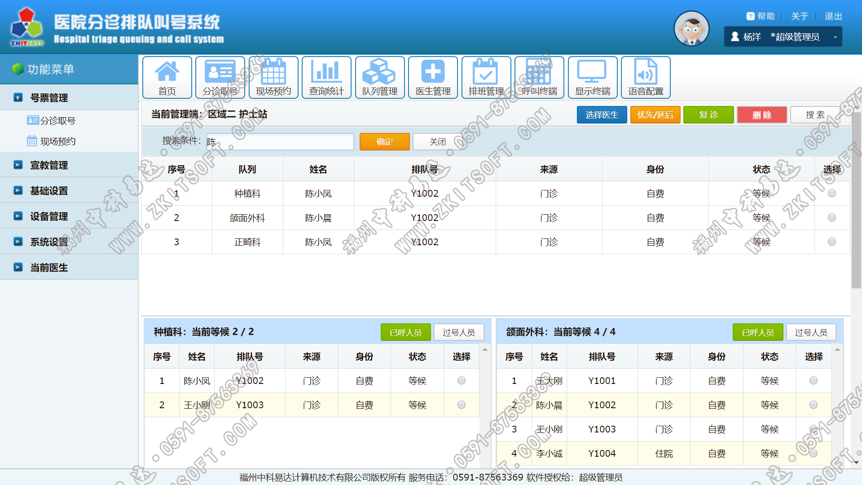Select the radio button for 陈小凤 in row 1
The height and width of the screenshot is (485, 862).
coord(832,193)
